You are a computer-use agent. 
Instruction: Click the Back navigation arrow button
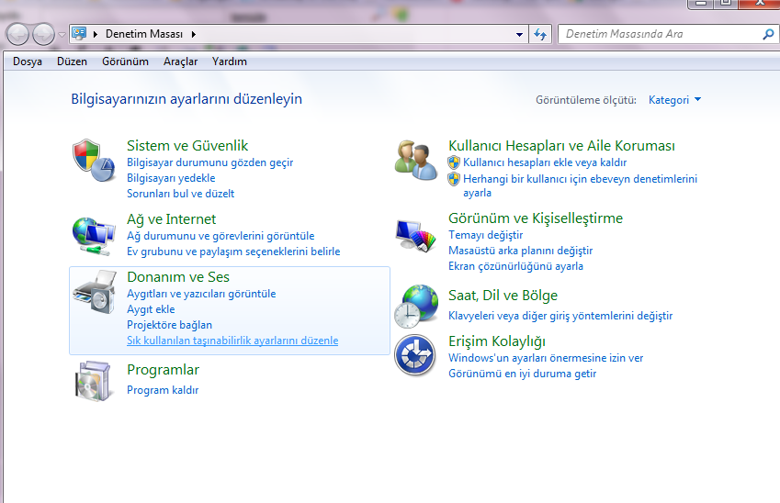(18, 35)
